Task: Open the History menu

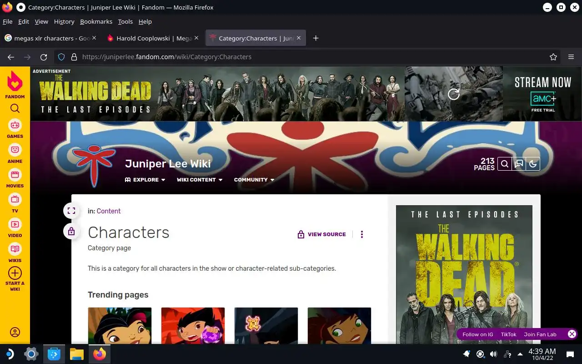Action: pyautogui.click(x=64, y=21)
